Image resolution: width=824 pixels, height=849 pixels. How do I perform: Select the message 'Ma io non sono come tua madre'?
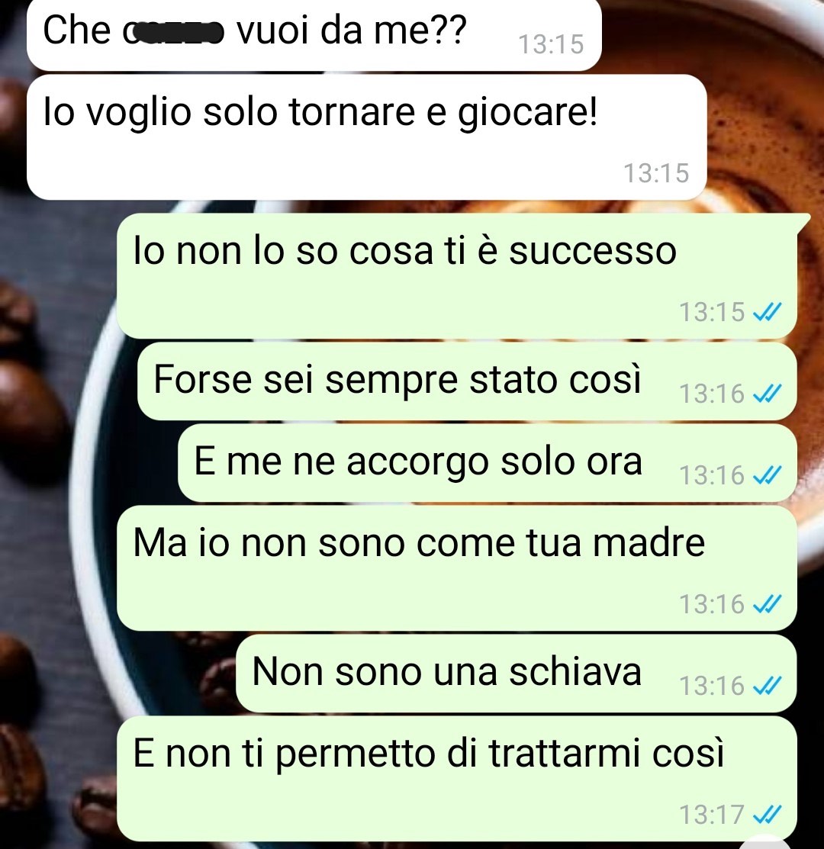(x=457, y=568)
